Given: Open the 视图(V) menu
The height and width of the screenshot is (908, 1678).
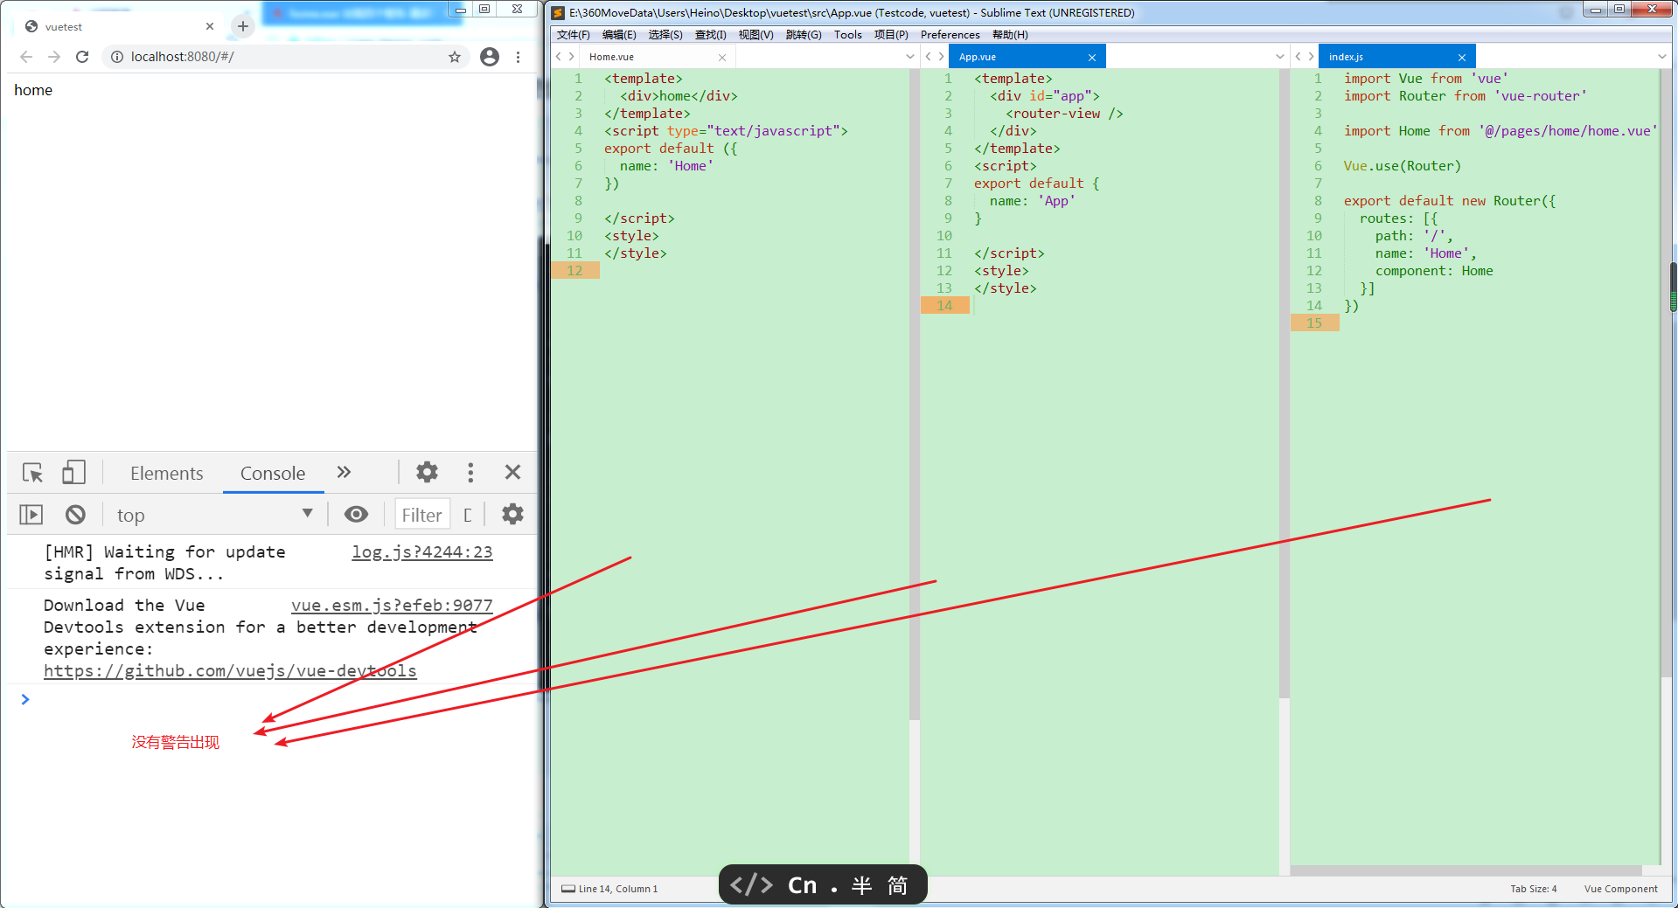Looking at the screenshot, I should [755, 35].
